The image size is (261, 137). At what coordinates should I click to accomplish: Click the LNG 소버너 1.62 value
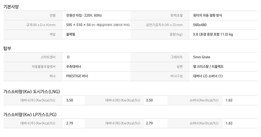(229, 100)
